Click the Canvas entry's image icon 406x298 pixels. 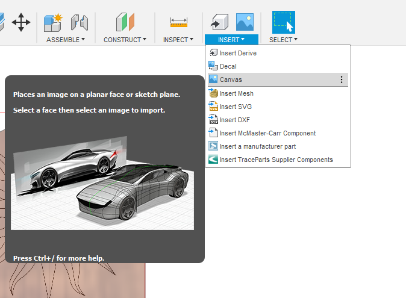click(x=213, y=79)
